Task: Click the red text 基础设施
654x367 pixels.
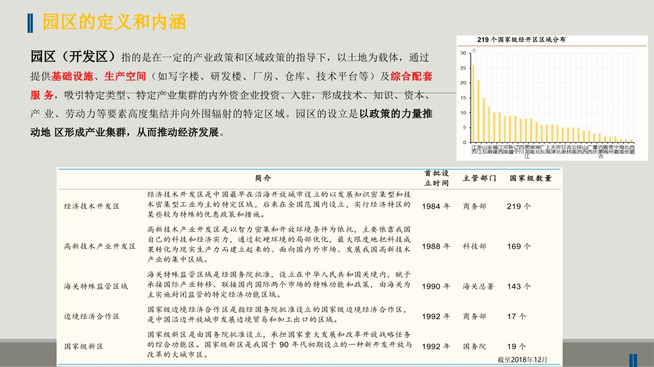Action: 71,76
